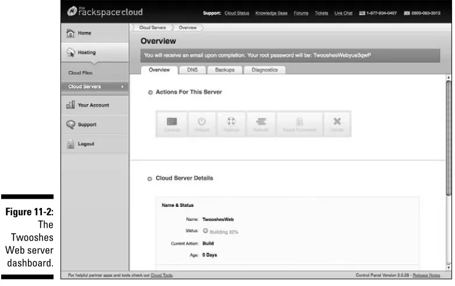This screenshot has height=286, width=455.
Task: Click the Cloud Servers breadcrumb
Action: click(x=152, y=27)
